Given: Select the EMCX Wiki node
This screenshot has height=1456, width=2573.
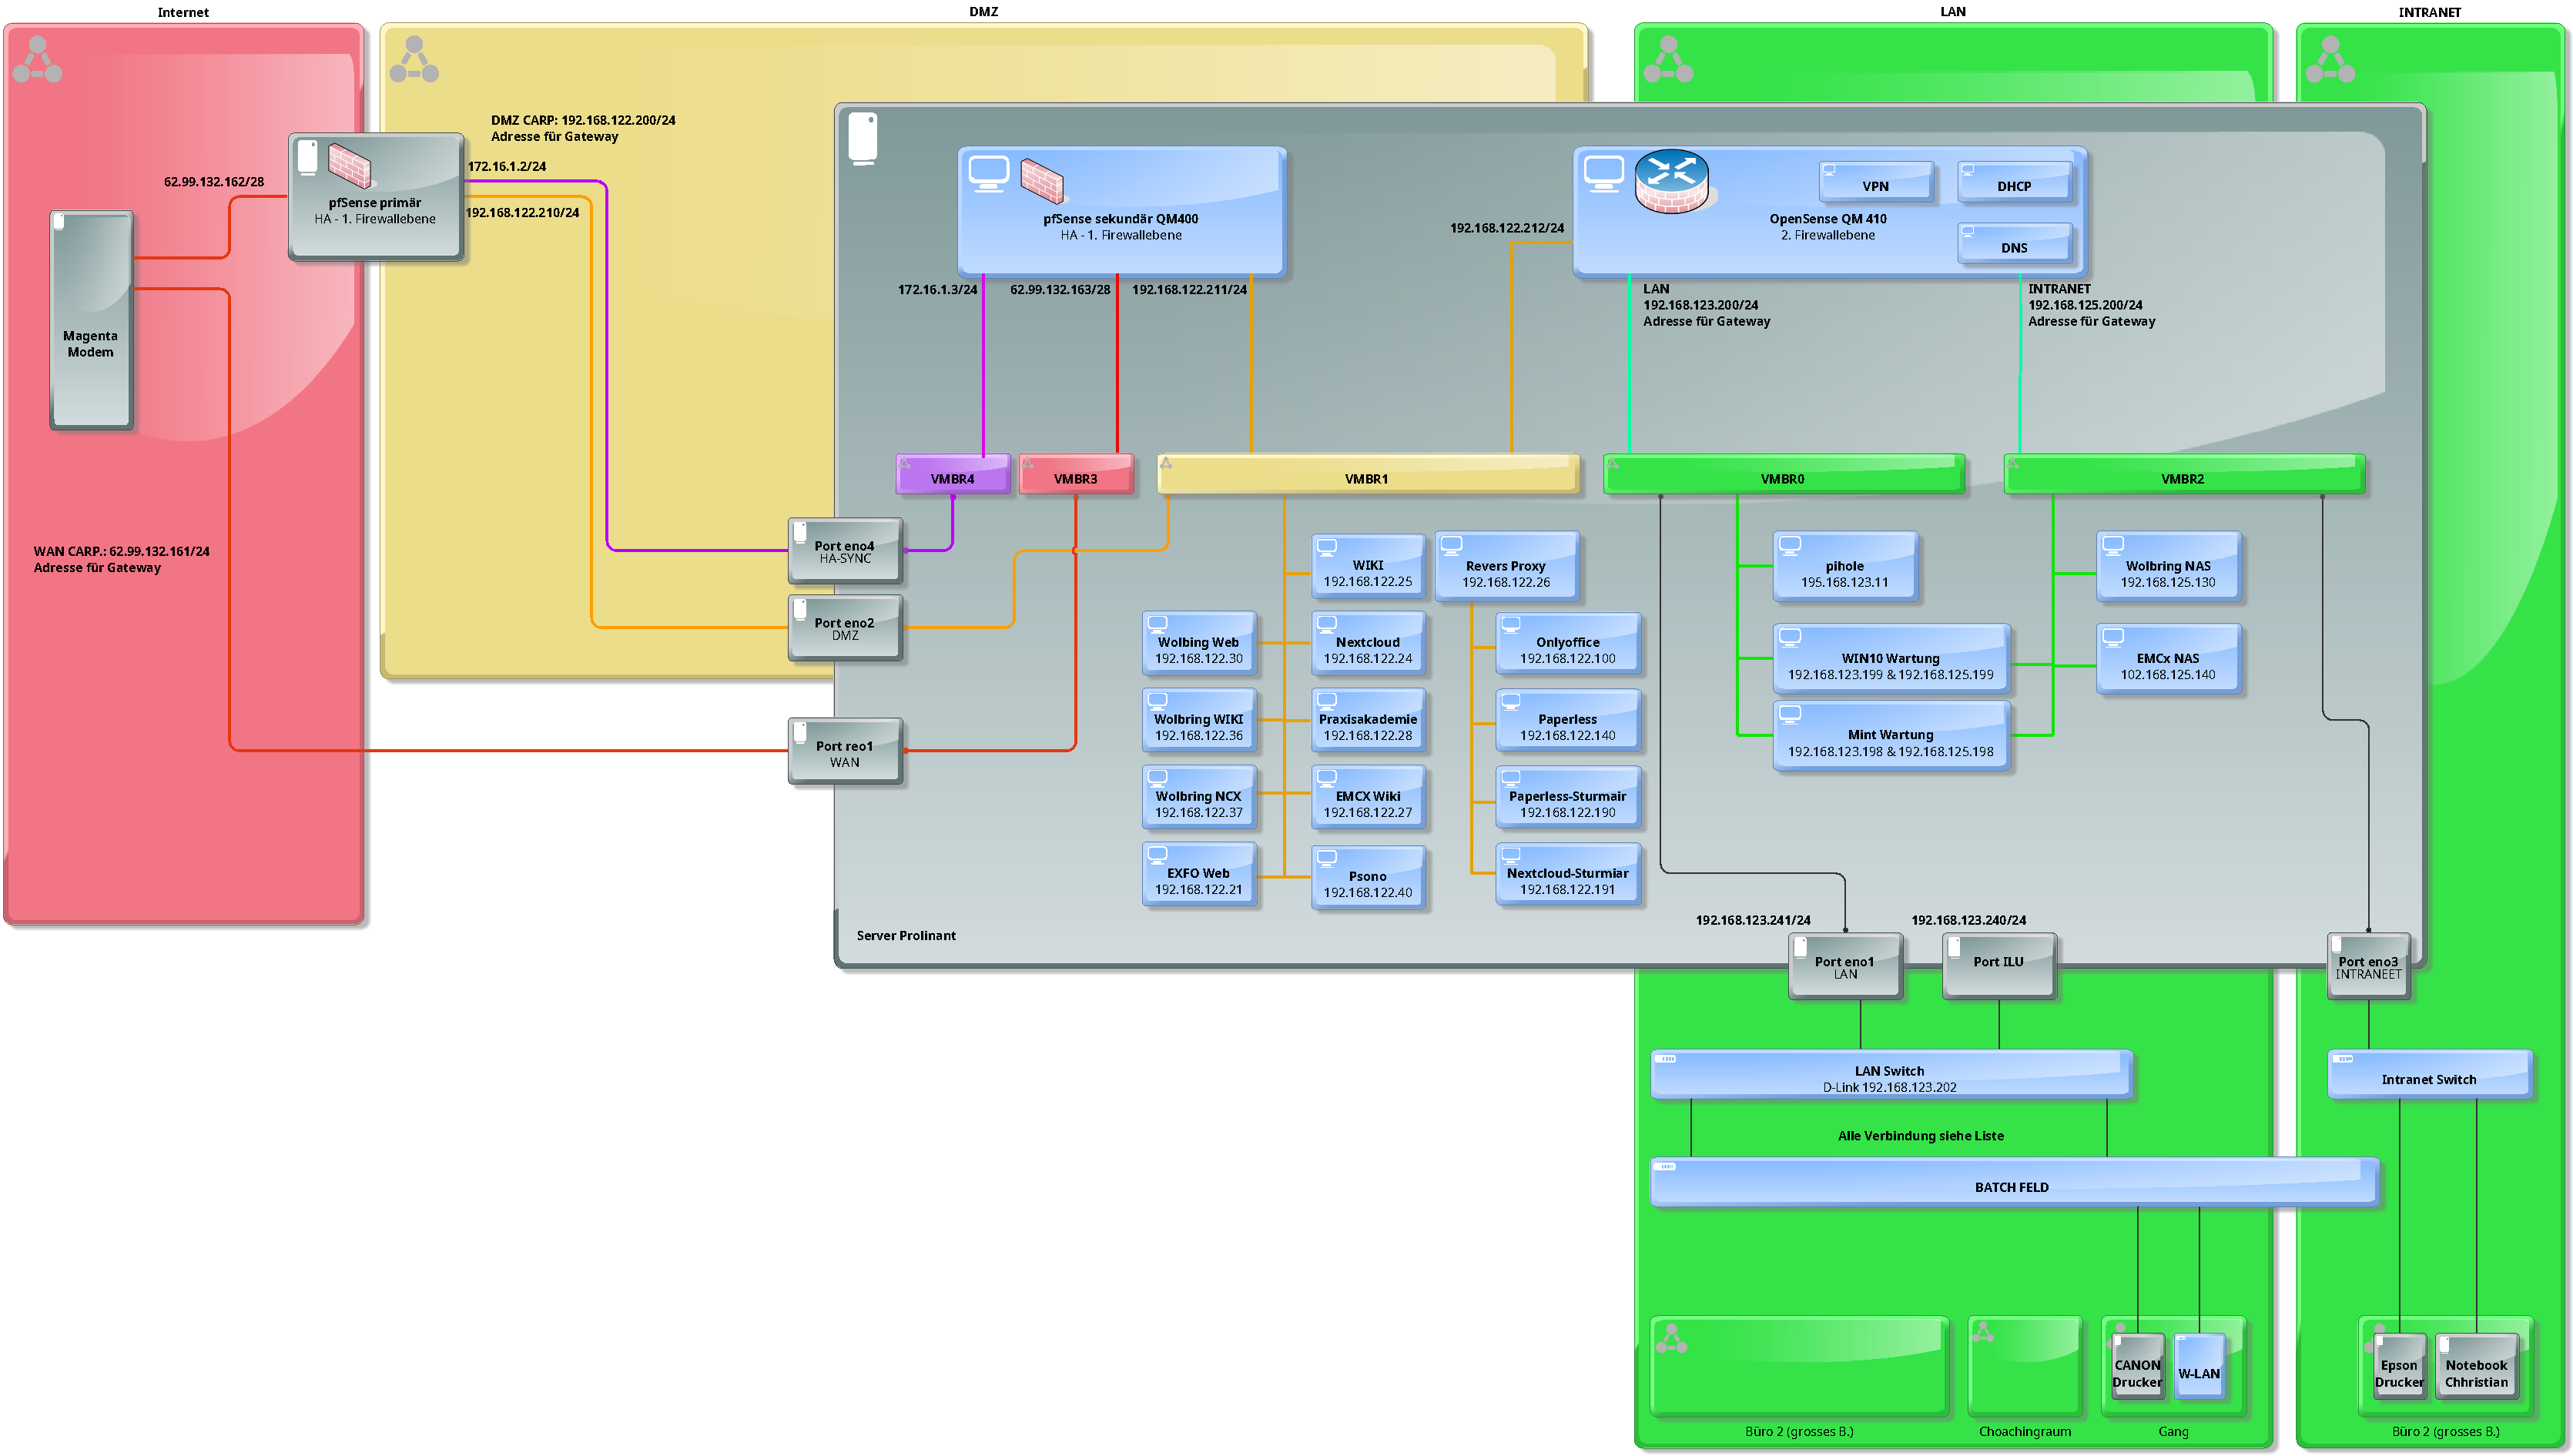Looking at the screenshot, I should coord(1368,798).
